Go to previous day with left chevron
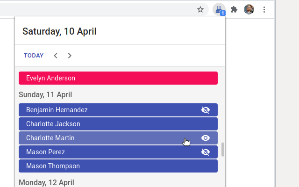The height and width of the screenshot is (187, 299). click(x=56, y=56)
